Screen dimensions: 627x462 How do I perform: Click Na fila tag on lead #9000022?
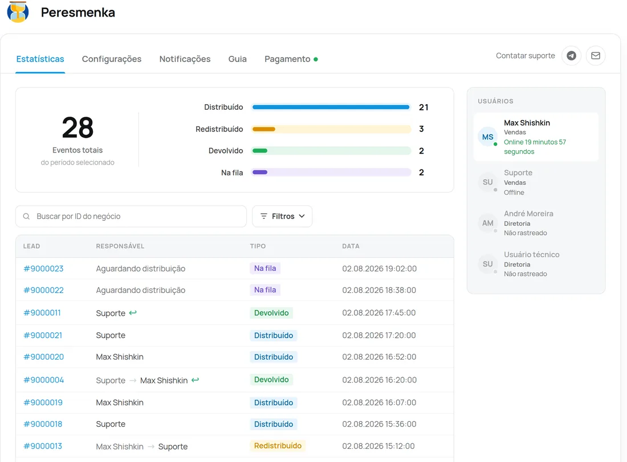click(x=265, y=290)
